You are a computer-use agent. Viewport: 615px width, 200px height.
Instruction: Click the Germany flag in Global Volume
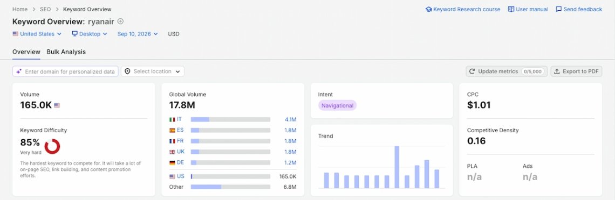pos(172,162)
